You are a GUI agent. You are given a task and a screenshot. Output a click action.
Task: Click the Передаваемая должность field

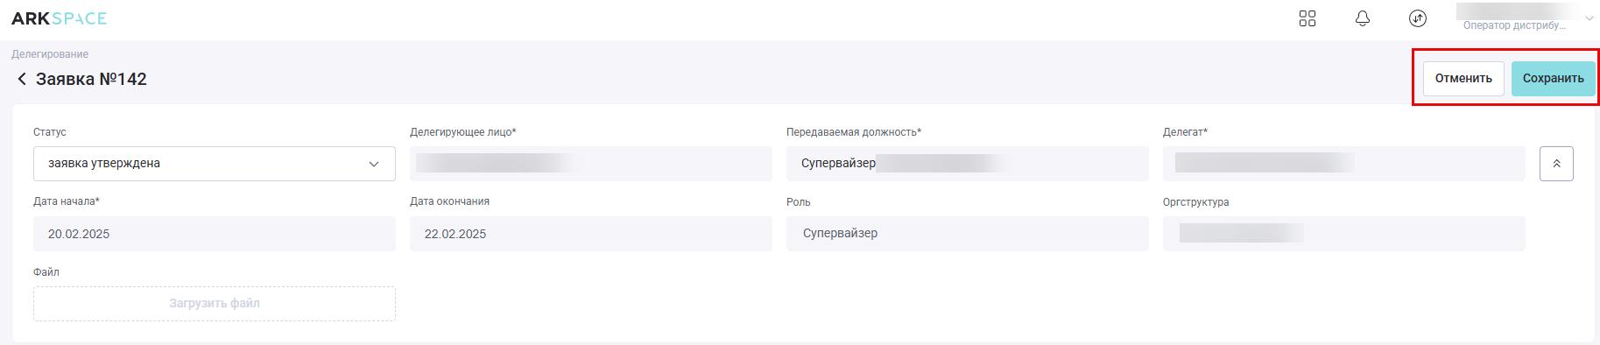pyautogui.click(x=968, y=164)
